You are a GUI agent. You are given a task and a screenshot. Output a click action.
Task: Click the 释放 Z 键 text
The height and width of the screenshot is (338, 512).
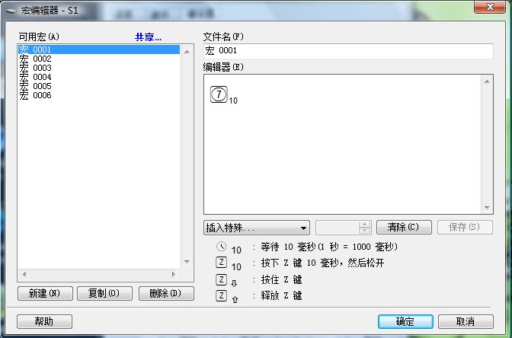281,296
